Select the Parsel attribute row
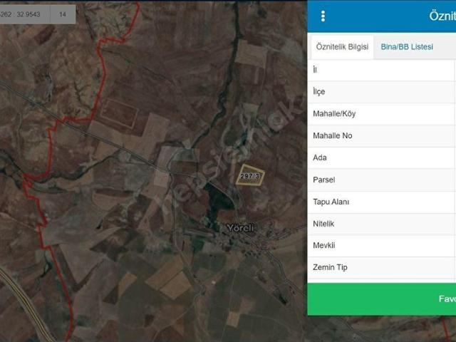The height and width of the screenshot is (342, 456). 382,180
